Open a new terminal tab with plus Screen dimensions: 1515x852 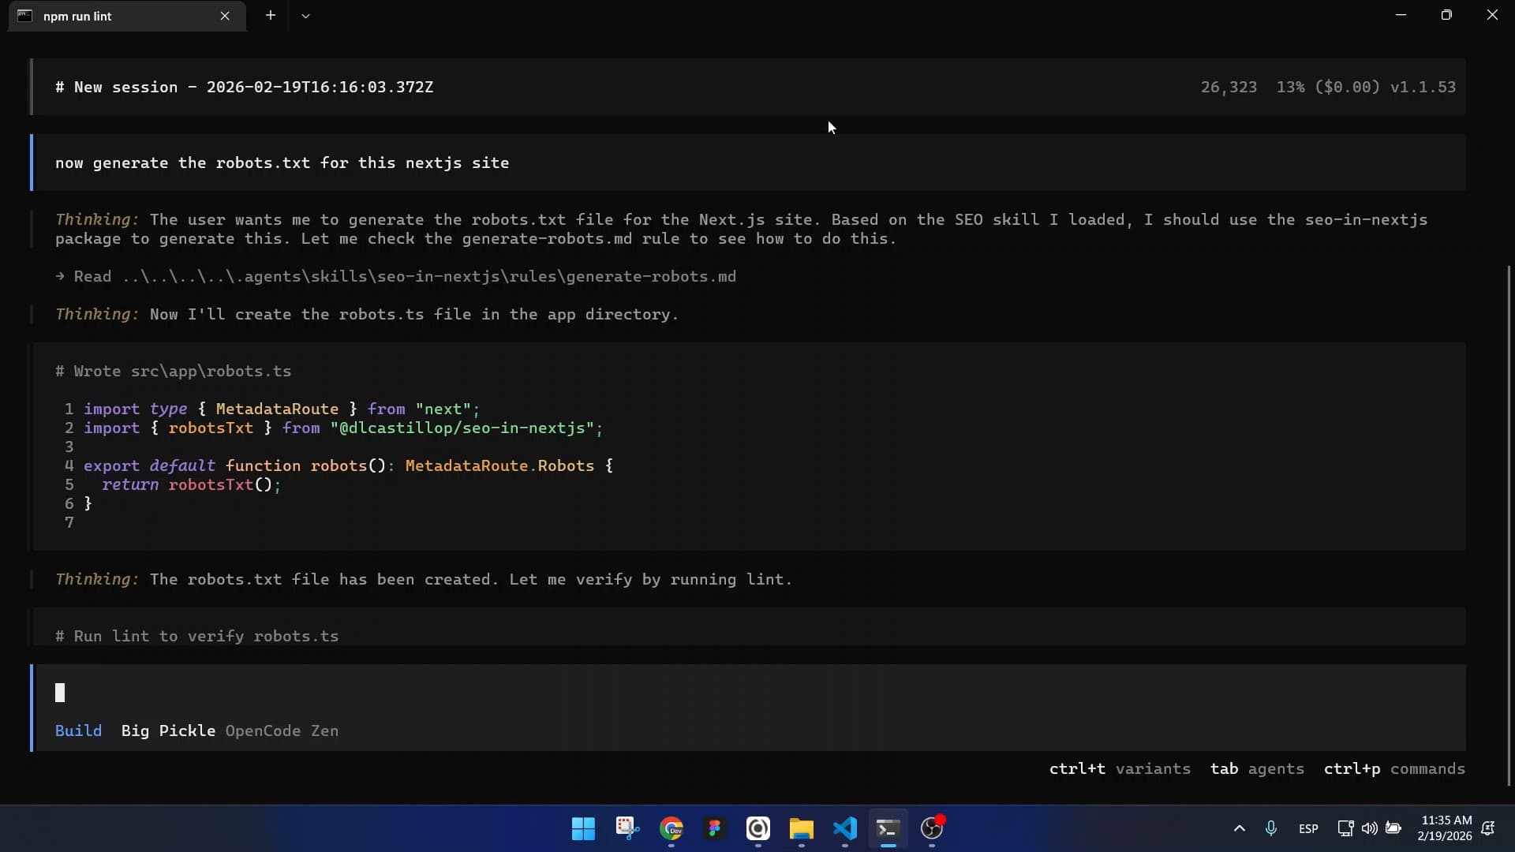[x=271, y=15]
